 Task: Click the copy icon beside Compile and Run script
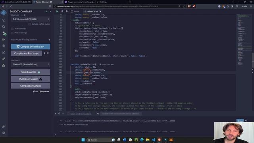[x=48, y=53]
